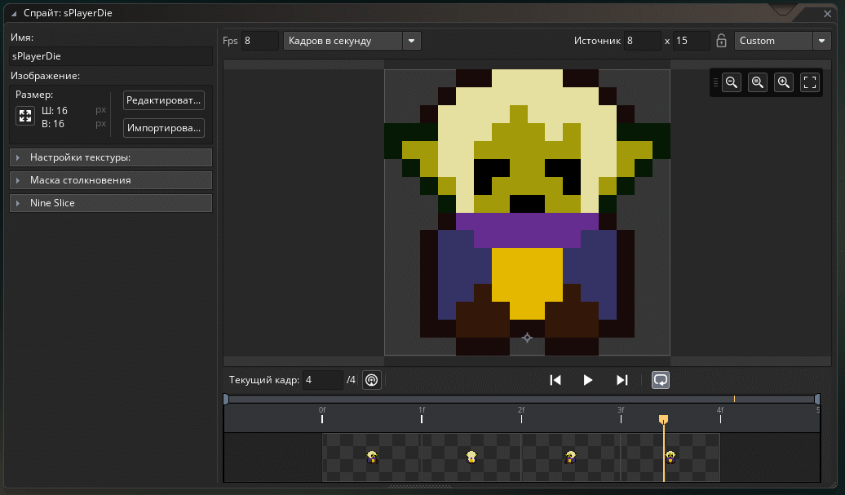
Task: Click the resize sprite icon next to size
Action: point(25,116)
